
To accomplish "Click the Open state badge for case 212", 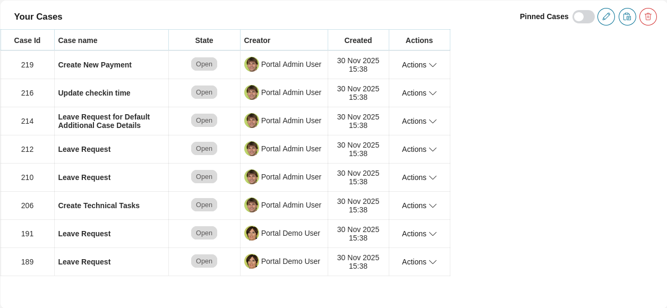I will click(204, 149).
